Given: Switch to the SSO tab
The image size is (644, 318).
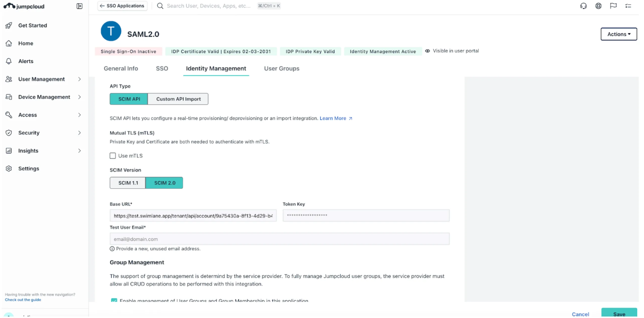Looking at the screenshot, I should tap(162, 68).
